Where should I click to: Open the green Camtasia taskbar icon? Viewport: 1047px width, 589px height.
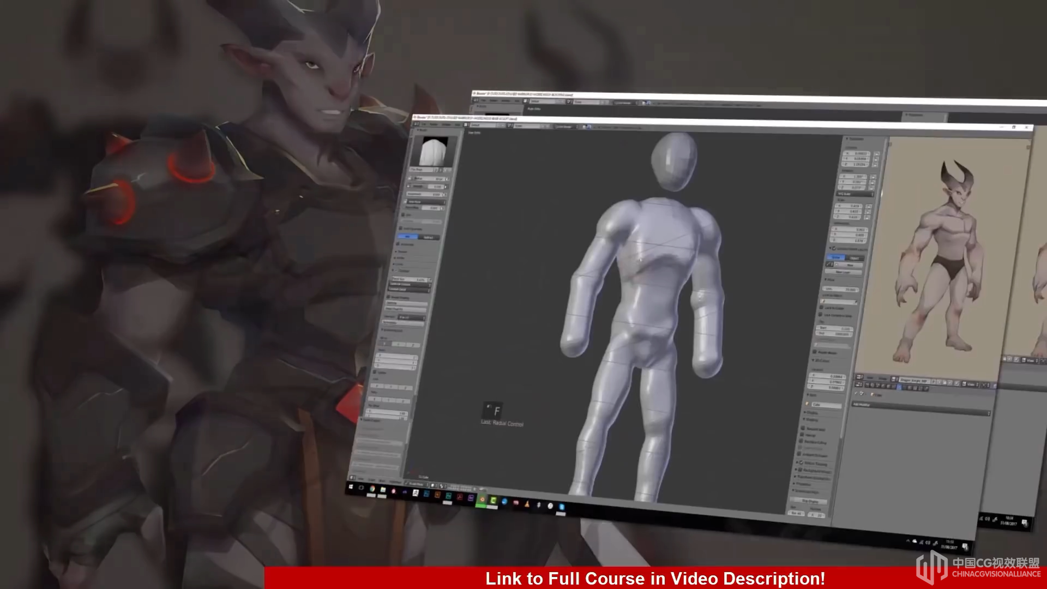tap(492, 500)
